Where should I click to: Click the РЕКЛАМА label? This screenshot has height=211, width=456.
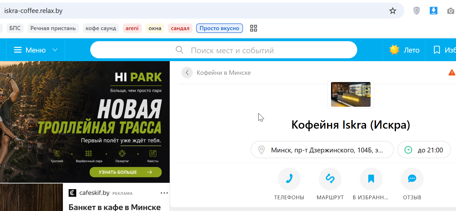[x=122, y=193]
